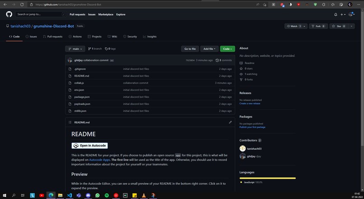Open the Security tab
Viewport: 364px width, 199px height.
pyautogui.click(x=130, y=36)
